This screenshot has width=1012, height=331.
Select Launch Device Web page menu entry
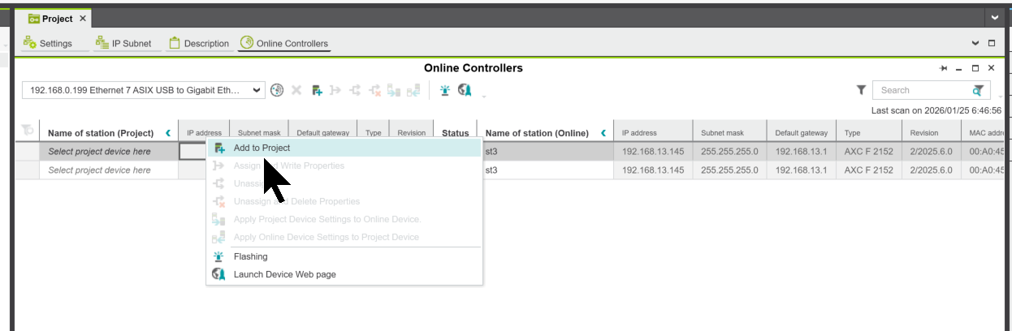284,274
